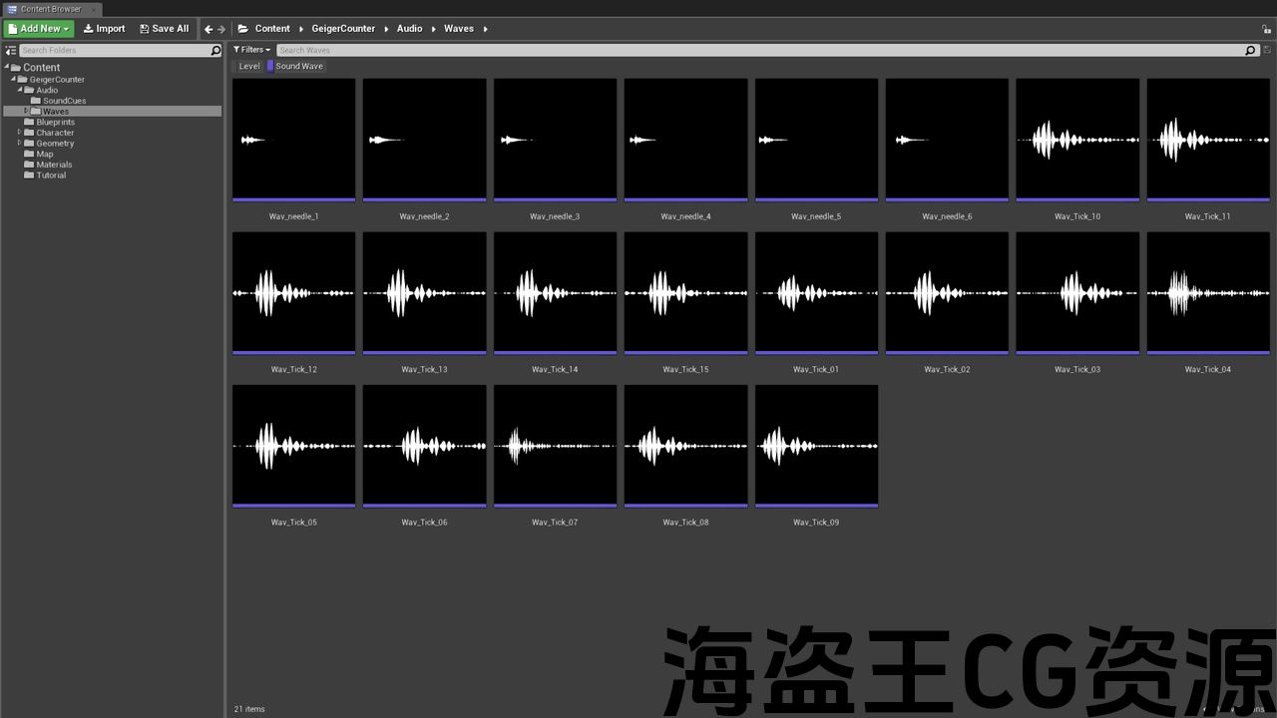Collapse the Audio folder in the tree
This screenshot has height=718, width=1277.
(x=20, y=90)
